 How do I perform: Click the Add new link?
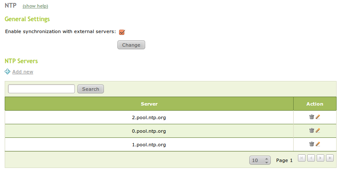(23, 72)
